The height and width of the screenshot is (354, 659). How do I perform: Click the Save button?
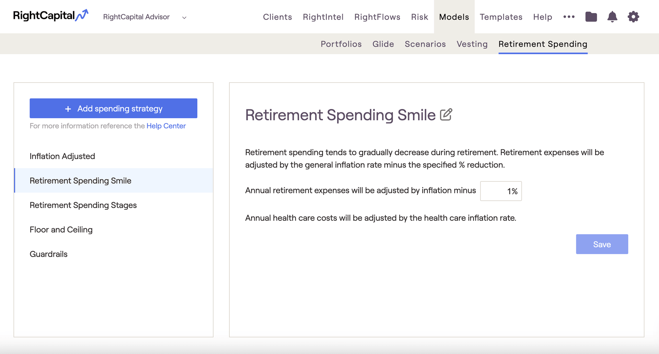pos(602,244)
